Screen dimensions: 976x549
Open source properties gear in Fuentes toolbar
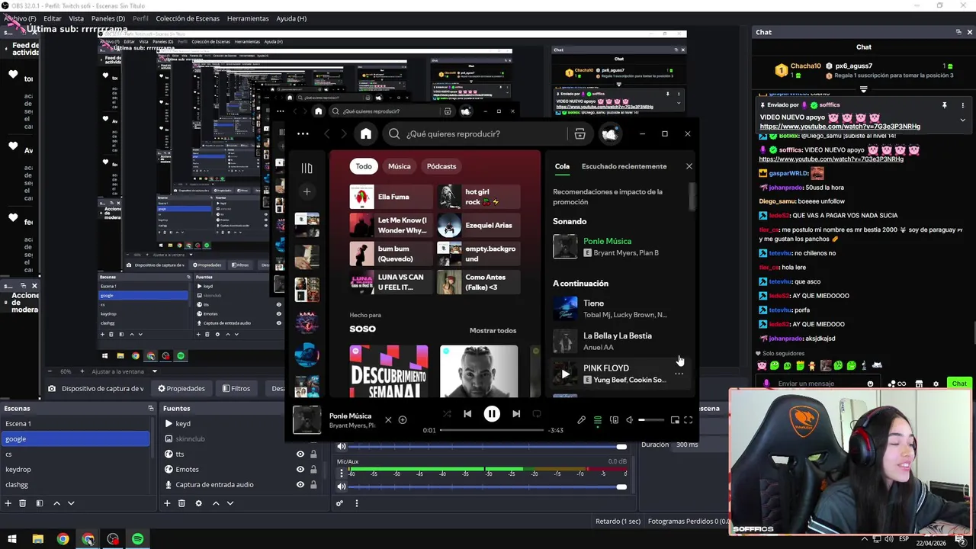198,503
